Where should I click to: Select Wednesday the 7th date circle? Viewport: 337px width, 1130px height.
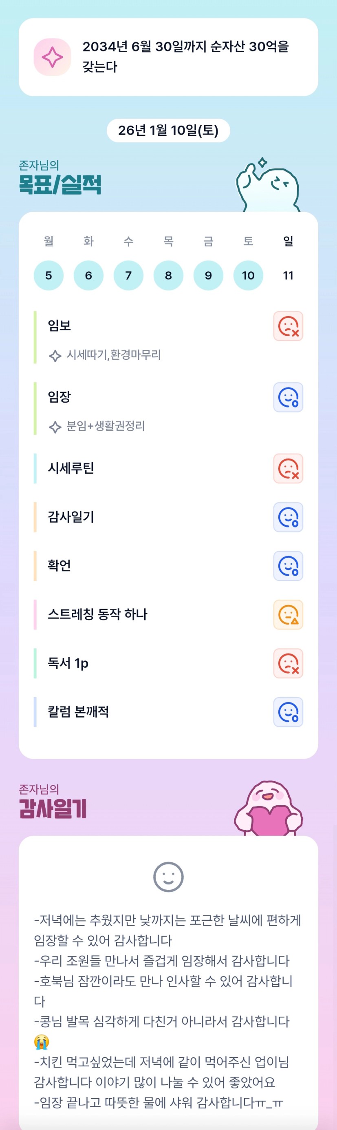tap(128, 275)
